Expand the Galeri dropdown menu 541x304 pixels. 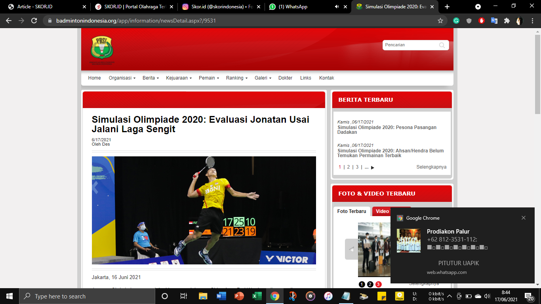click(x=263, y=78)
